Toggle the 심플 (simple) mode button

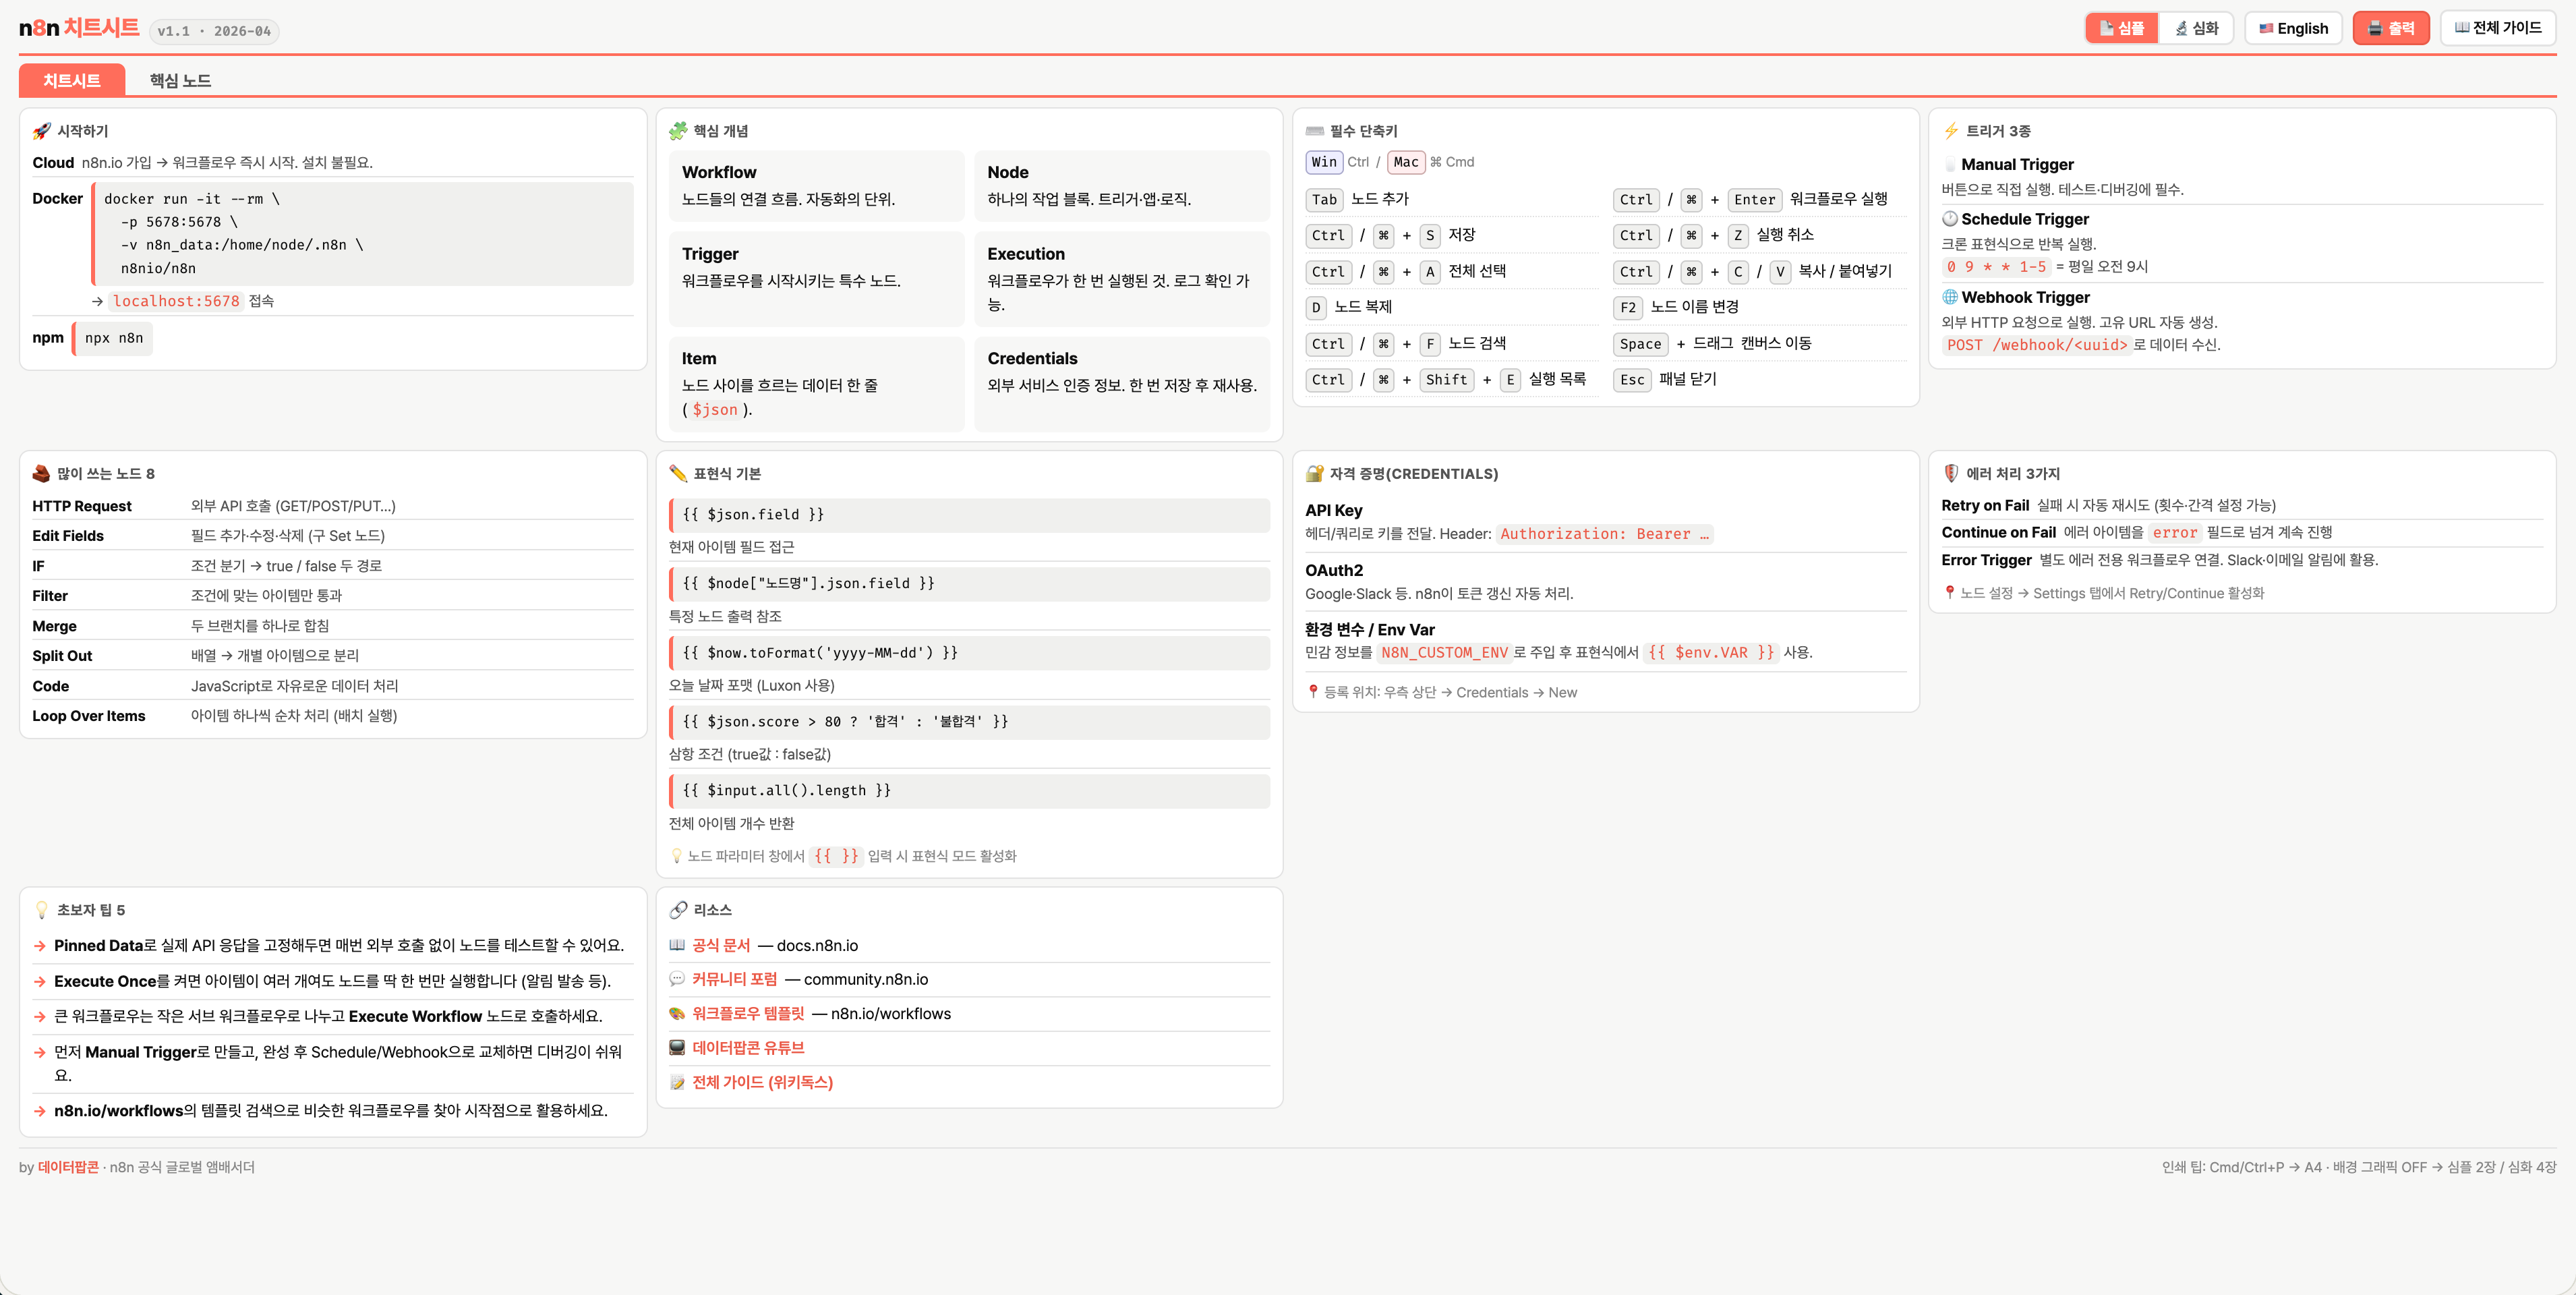point(2121,28)
